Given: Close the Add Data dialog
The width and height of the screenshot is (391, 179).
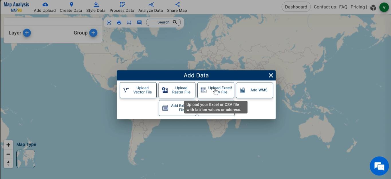Looking at the screenshot, I should click(271, 75).
